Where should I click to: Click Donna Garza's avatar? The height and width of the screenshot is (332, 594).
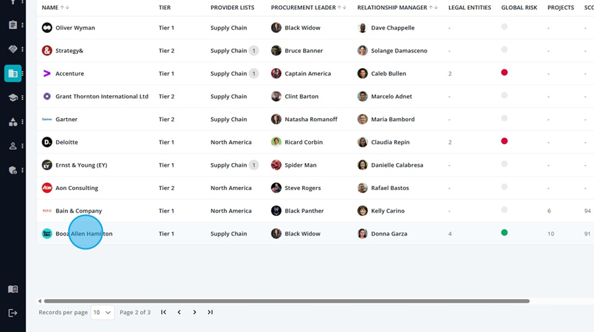tap(362, 234)
